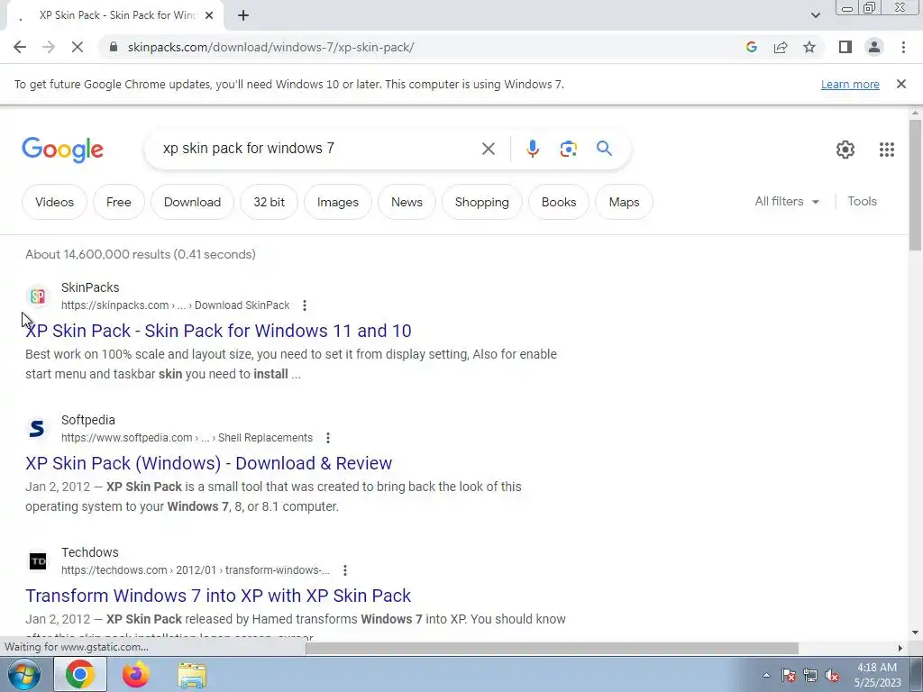Open the tab search chevron
Image resolution: width=923 pixels, height=692 pixels.
[x=815, y=15]
